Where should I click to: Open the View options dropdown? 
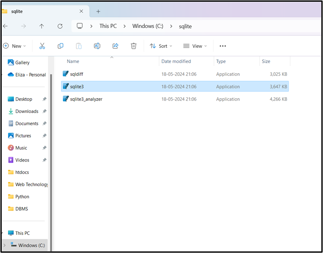(x=195, y=46)
